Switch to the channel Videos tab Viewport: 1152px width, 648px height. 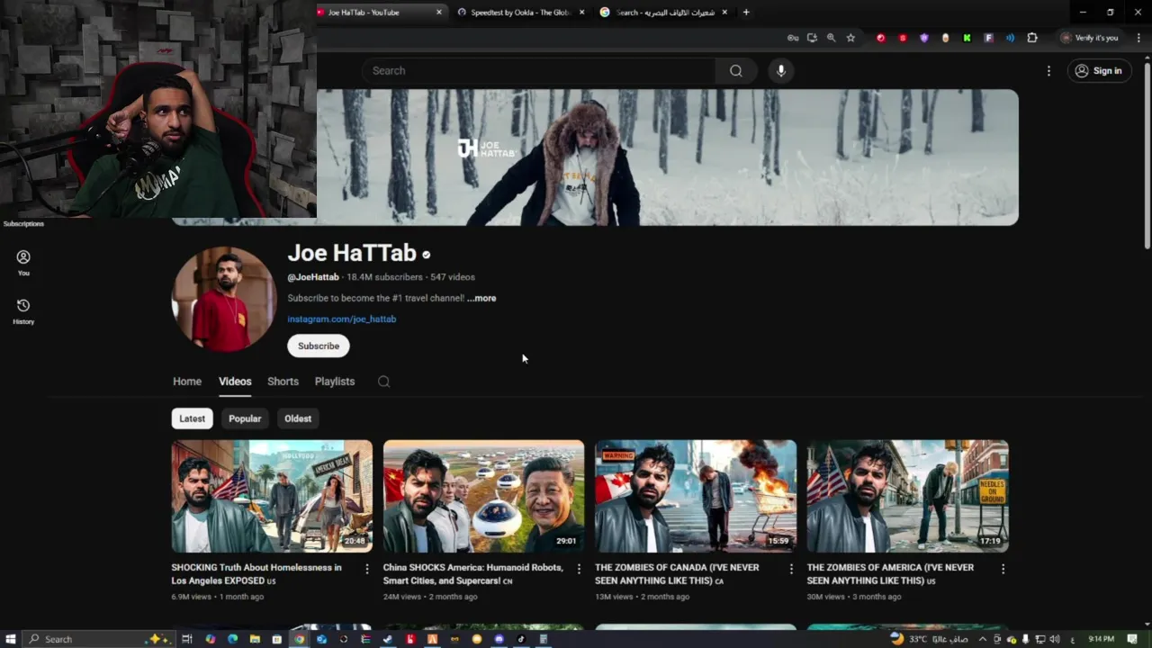[x=235, y=382]
